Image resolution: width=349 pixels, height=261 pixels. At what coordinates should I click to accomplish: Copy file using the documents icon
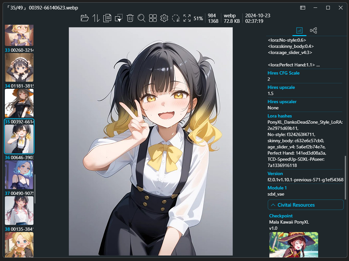point(107,18)
